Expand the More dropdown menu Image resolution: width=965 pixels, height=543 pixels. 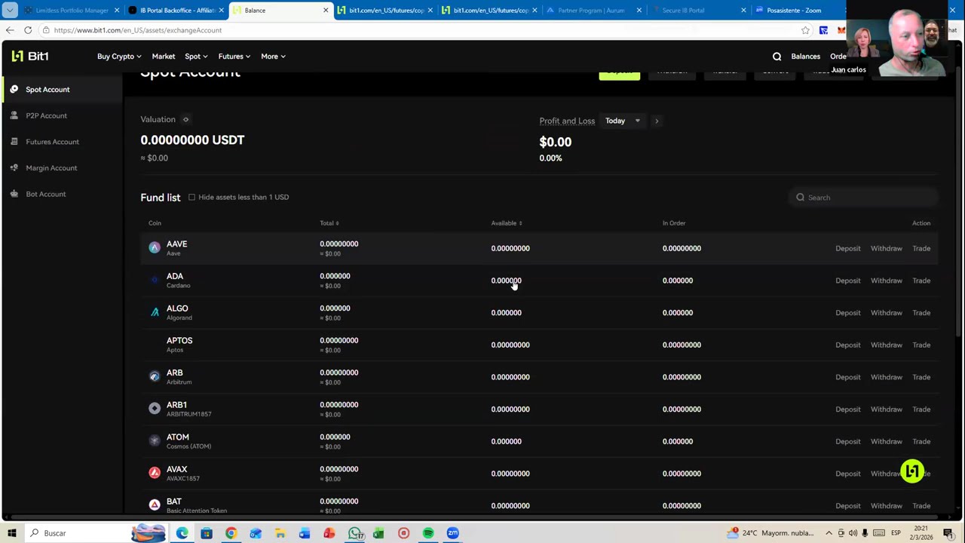pos(273,57)
